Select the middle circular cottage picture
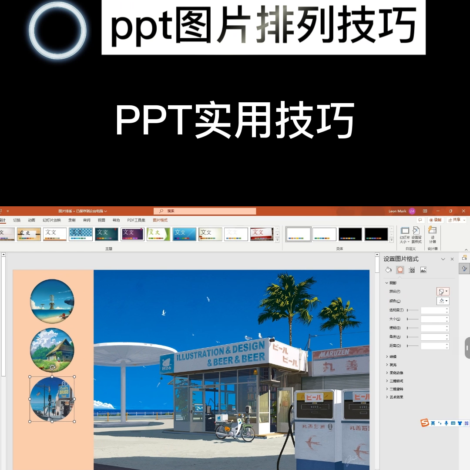470x470 pixels. pos(52,350)
